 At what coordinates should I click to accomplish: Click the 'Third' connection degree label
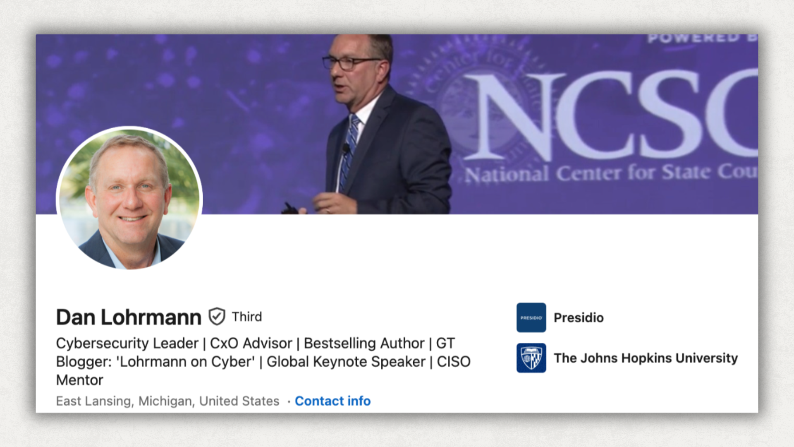(x=247, y=317)
